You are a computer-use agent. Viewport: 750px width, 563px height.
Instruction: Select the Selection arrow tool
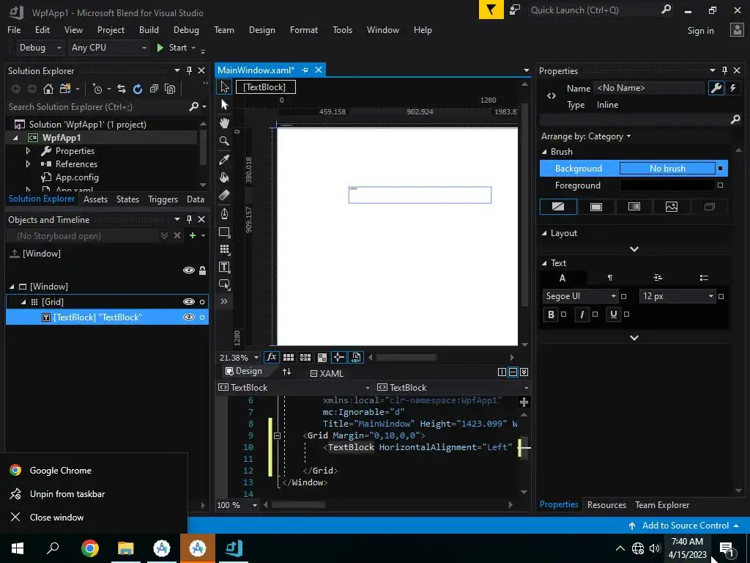[x=224, y=87]
